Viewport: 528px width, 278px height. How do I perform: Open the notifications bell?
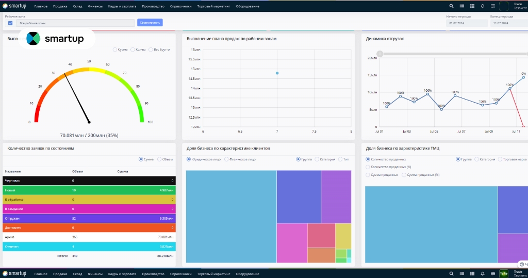(483, 6)
